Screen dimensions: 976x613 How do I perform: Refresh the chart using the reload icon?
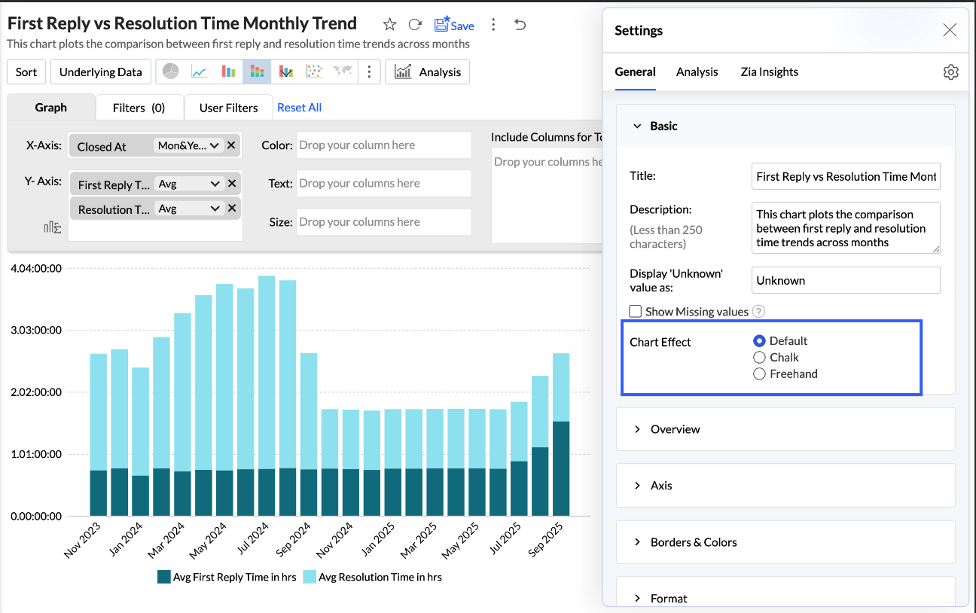tap(415, 25)
